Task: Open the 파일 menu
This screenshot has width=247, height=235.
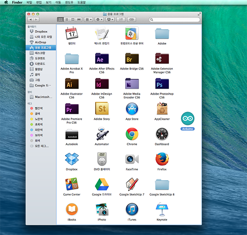Action: click(29, 2)
